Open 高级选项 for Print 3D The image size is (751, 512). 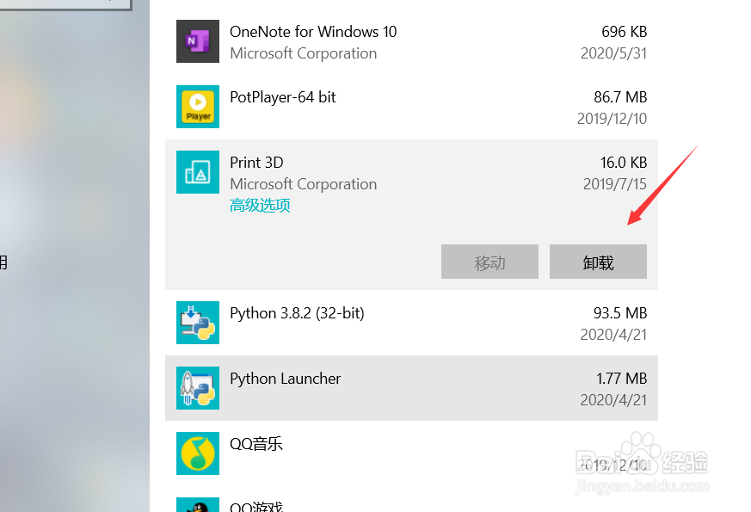[260, 207]
